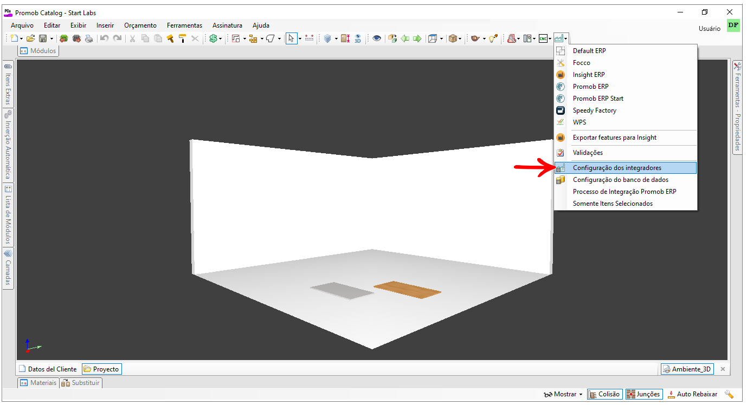Screen dimensions: 747x405
Task: Select the dimension measure tool
Action: click(310, 38)
